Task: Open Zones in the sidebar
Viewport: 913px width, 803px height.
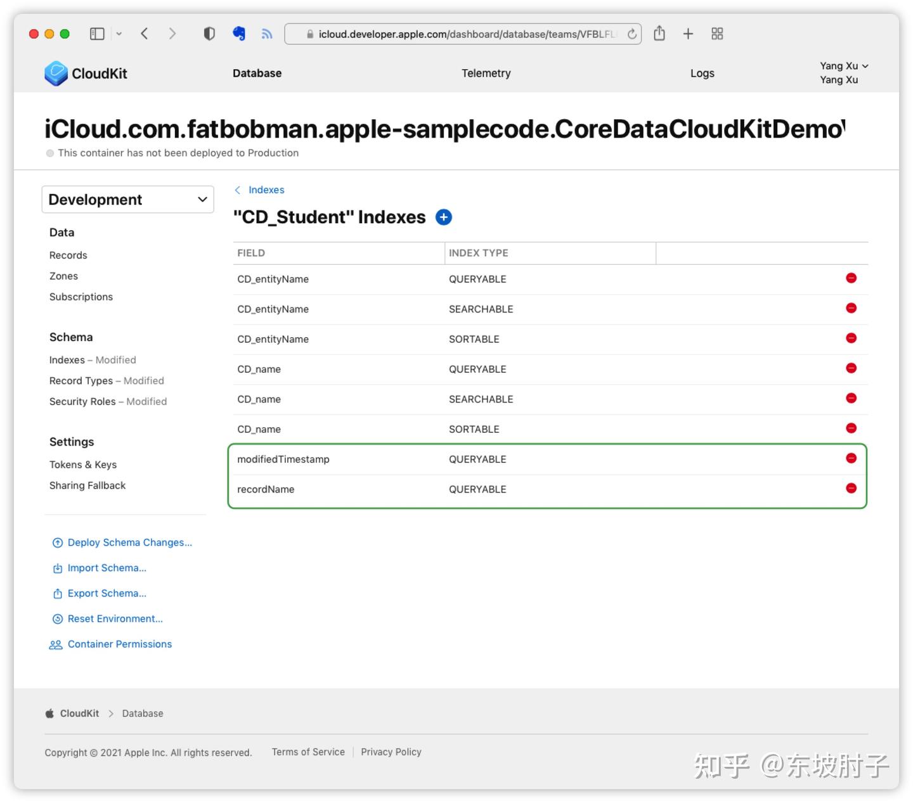Action: pyautogui.click(x=63, y=276)
